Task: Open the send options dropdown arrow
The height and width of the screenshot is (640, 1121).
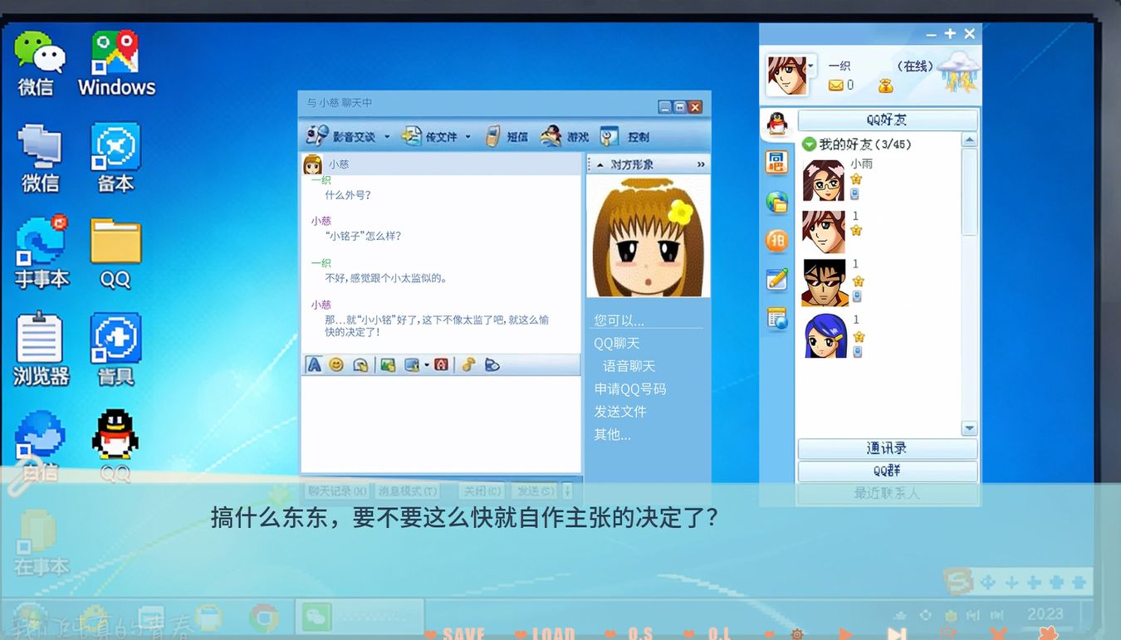Action: pyautogui.click(x=568, y=491)
